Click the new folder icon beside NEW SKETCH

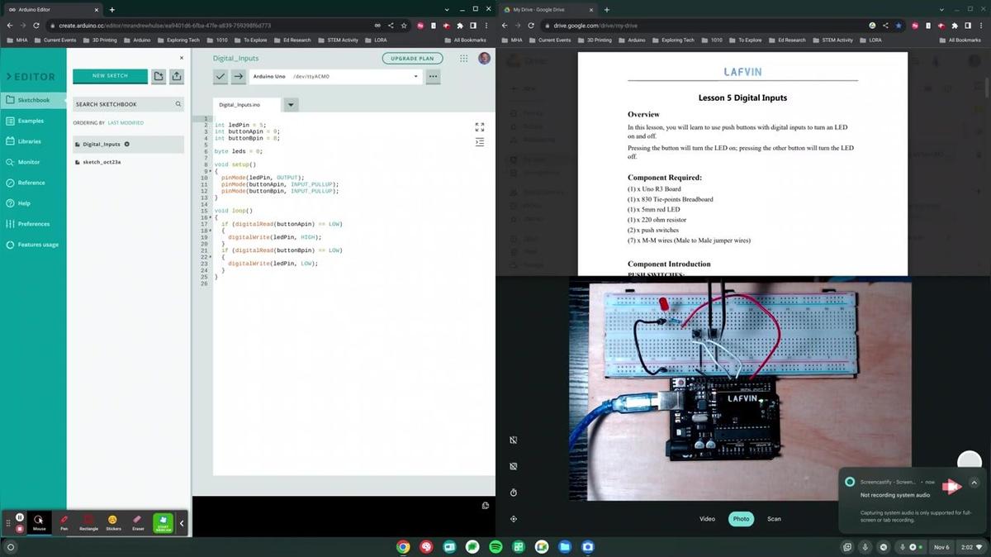(159, 76)
